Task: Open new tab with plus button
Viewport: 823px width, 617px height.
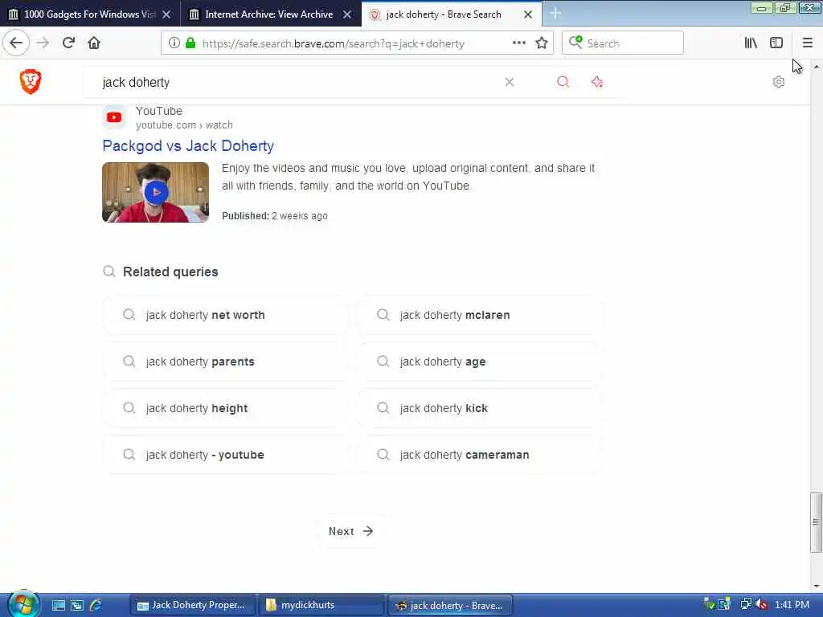Action: pyautogui.click(x=555, y=14)
